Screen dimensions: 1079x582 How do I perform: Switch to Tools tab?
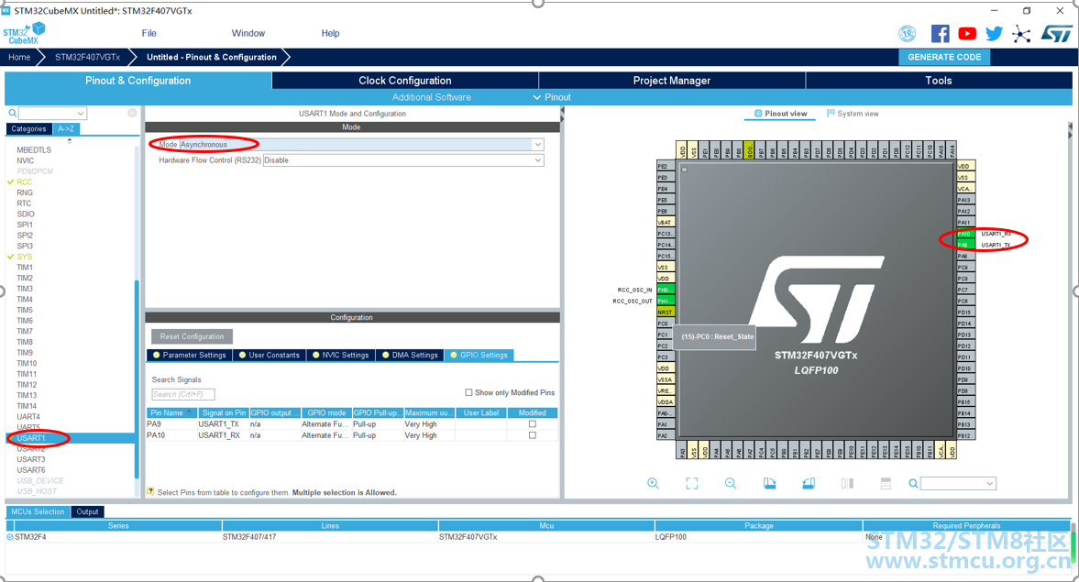[x=939, y=81]
